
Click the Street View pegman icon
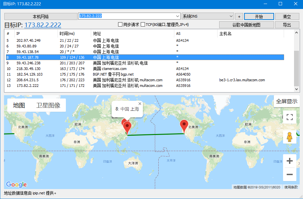pyautogui.click(x=289, y=137)
